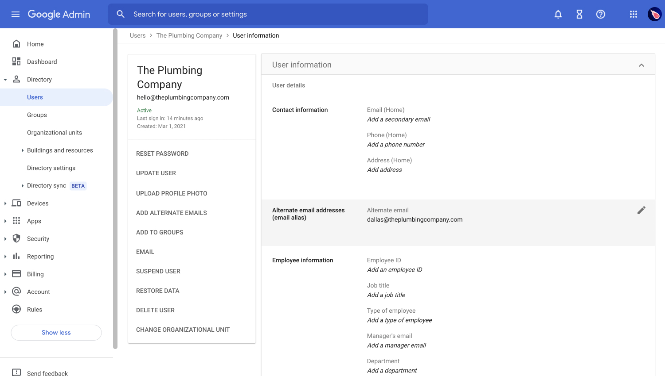The height and width of the screenshot is (376, 665).
Task: Click Add a type of employee
Action: (x=399, y=320)
